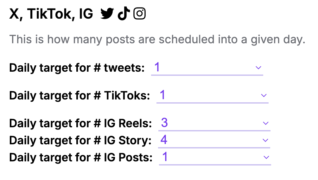
Task: Select the TikToks value showing 1
Action: coord(163,95)
